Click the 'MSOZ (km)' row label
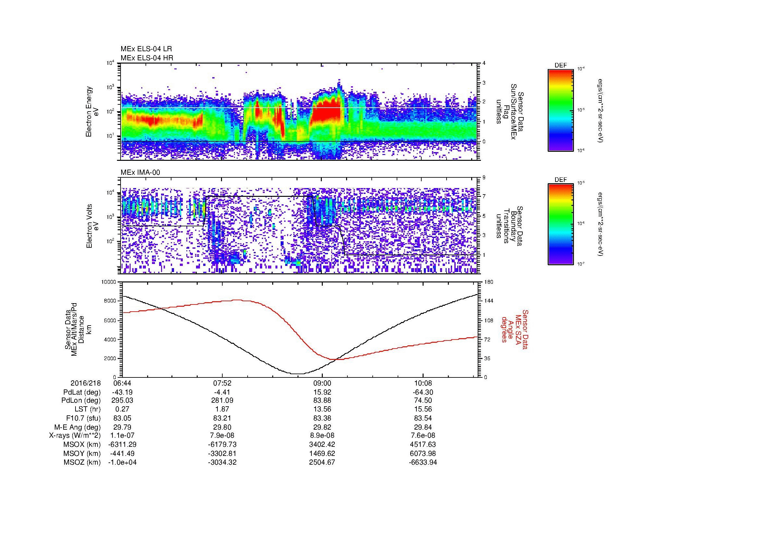The height and width of the screenshot is (536, 758). click(x=82, y=462)
